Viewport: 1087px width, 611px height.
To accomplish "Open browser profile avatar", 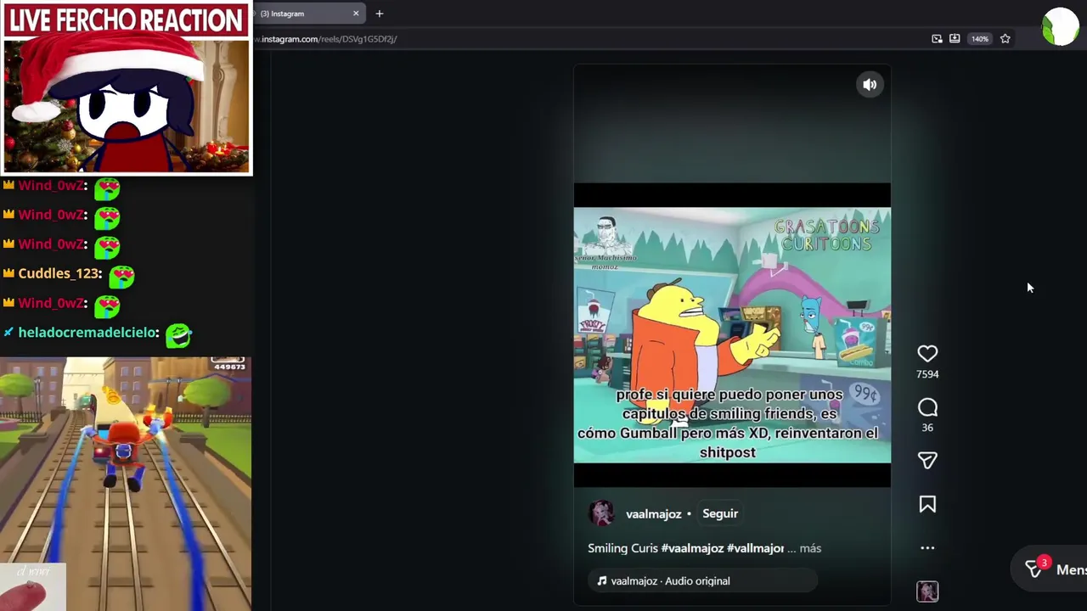I will coord(1060,26).
